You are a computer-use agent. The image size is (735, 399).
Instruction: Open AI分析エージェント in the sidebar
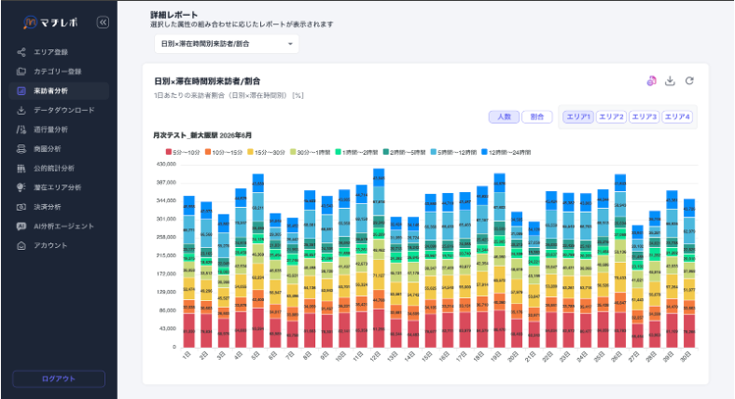pos(59,227)
